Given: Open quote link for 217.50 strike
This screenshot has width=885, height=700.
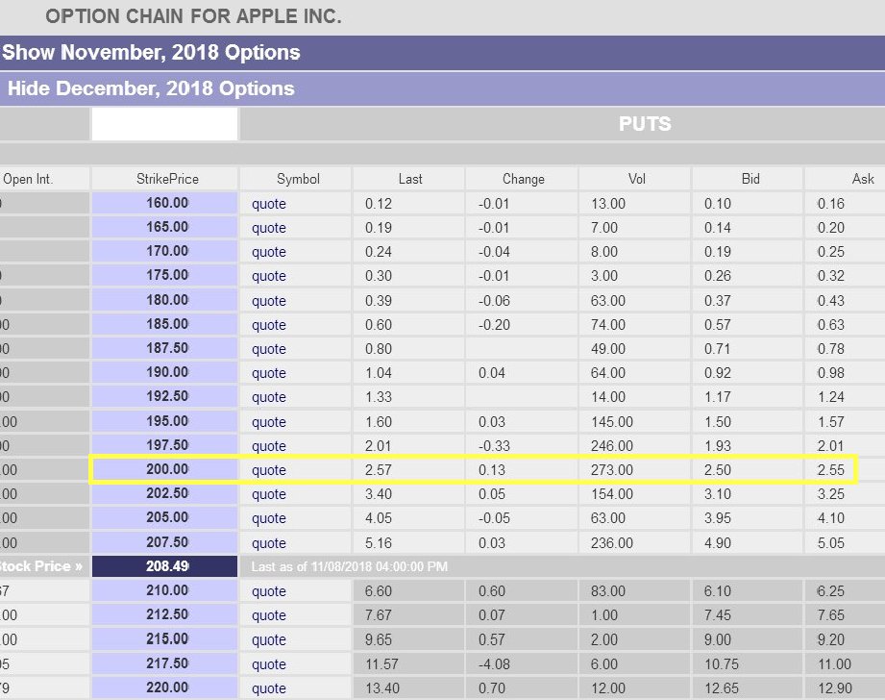Looking at the screenshot, I should [x=269, y=664].
